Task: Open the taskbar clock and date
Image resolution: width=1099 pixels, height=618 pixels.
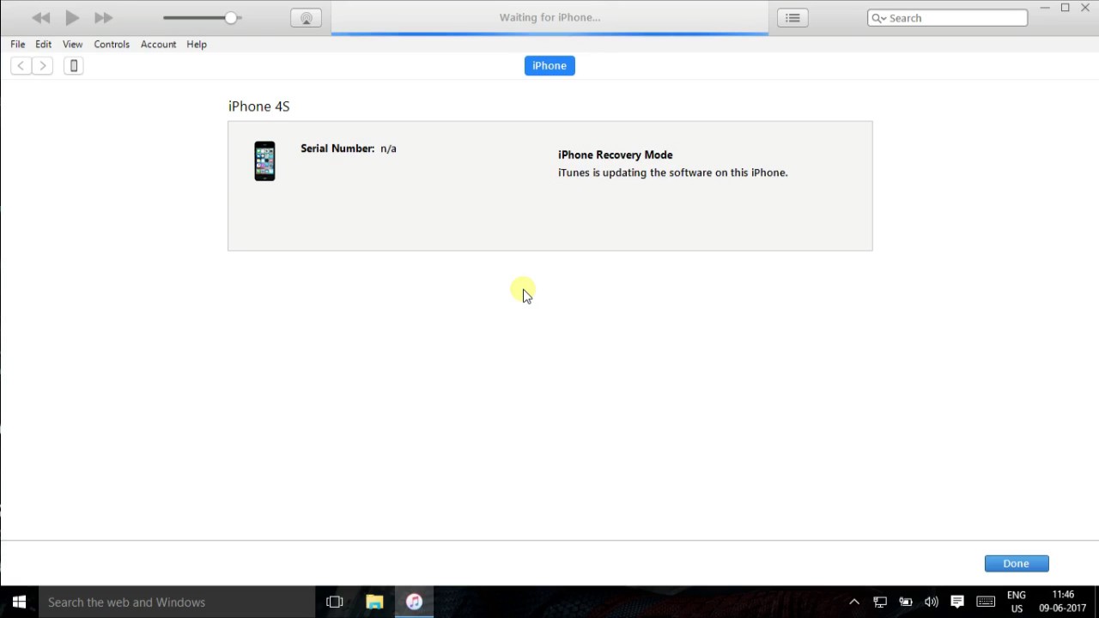Action: 1063,603
